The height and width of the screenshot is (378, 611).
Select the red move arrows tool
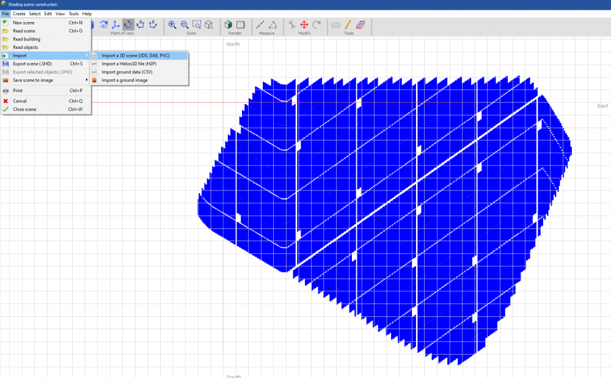[x=304, y=25]
